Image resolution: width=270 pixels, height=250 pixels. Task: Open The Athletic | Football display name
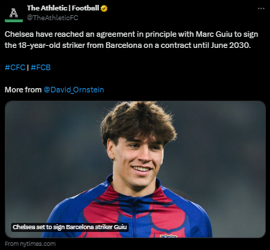[x=63, y=8]
